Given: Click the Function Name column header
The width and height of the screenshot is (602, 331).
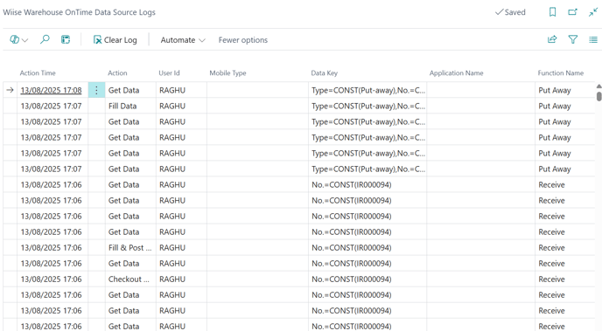Looking at the screenshot, I should pyautogui.click(x=561, y=73).
